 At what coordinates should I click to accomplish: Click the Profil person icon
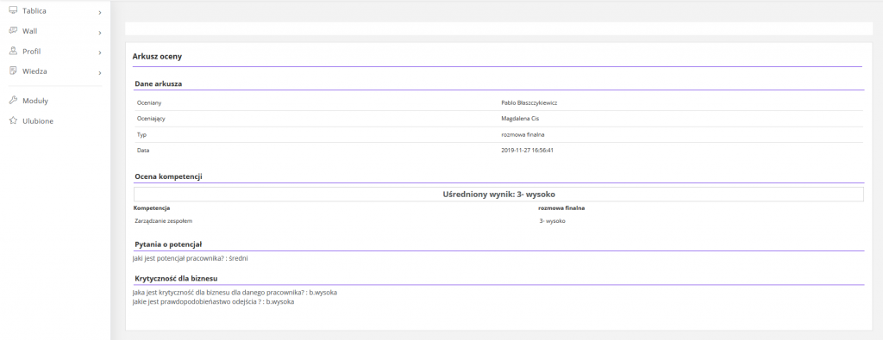(14, 51)
